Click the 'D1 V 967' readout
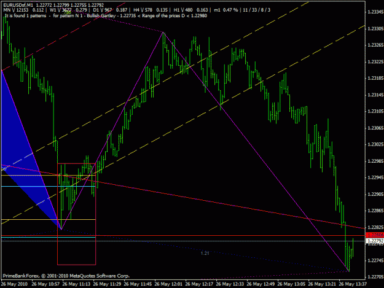The image size is (384, 288). [x=102, y=10]
